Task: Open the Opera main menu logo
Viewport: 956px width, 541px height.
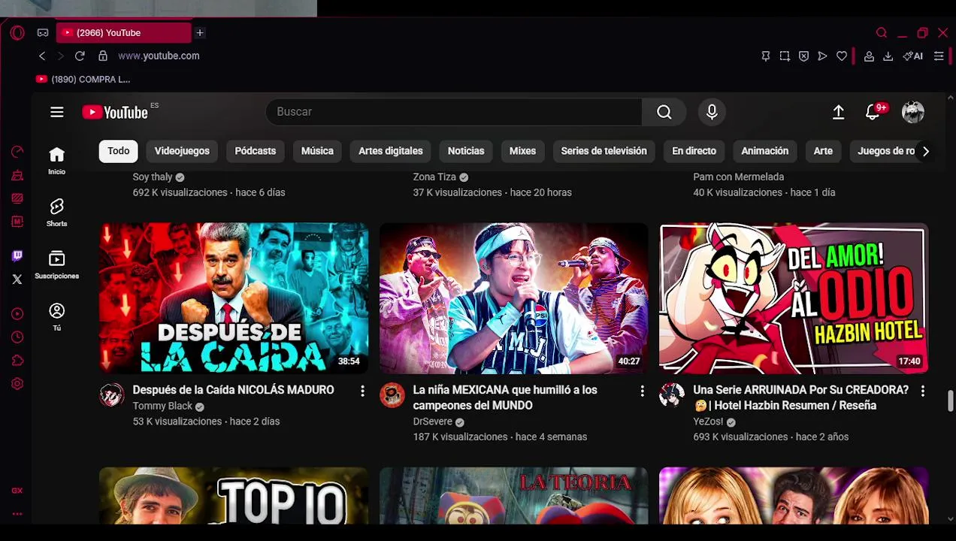Action: 17,33
